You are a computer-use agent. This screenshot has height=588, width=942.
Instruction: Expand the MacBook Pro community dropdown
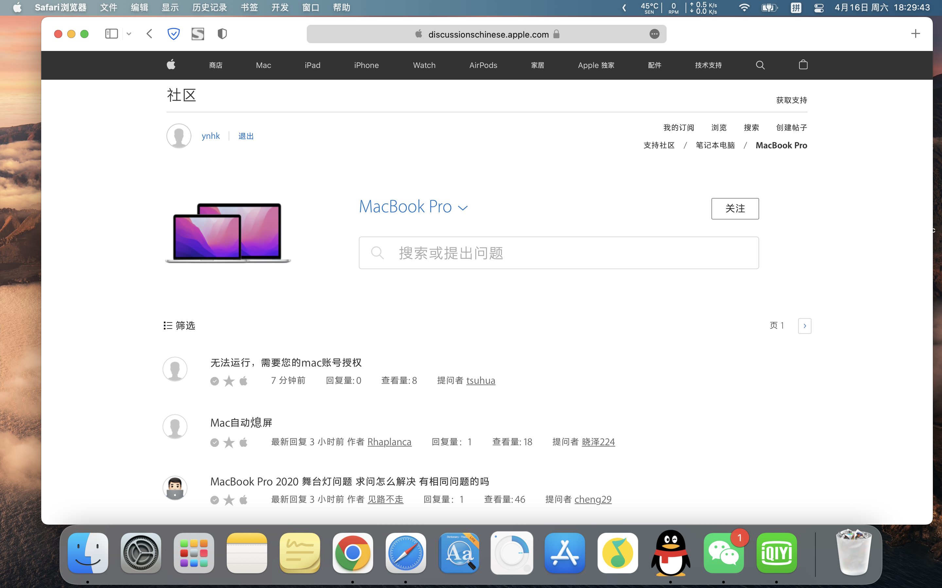click(x=462, y=208)
